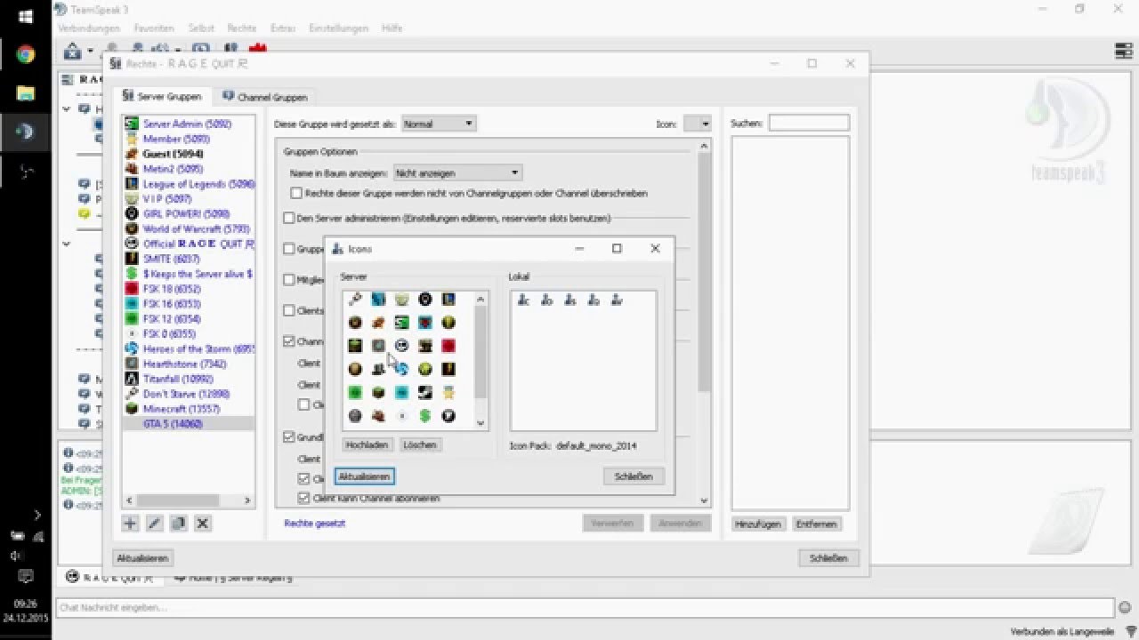This screenshot has height=640, width=1139.
Task: Switch to the Channel Gruppen tab
Action: click(265, 96)
